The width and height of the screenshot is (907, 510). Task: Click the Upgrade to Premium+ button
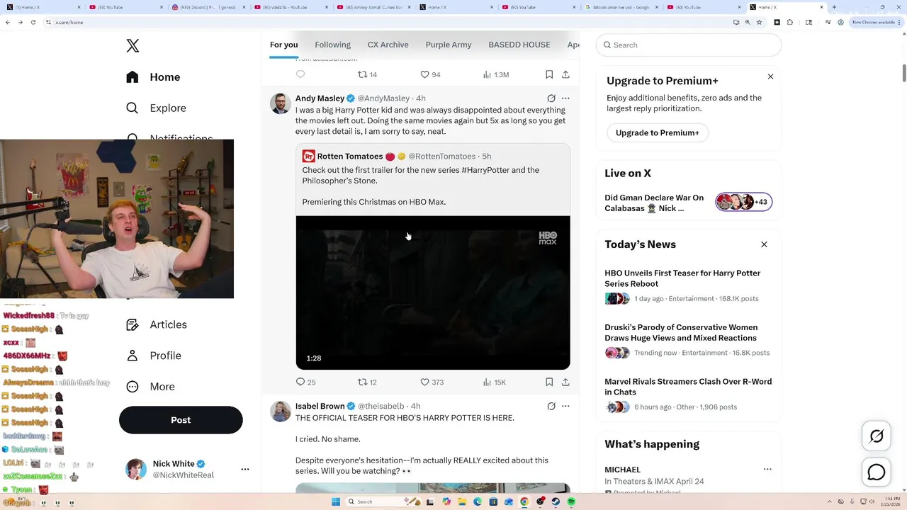pos(657,132)
